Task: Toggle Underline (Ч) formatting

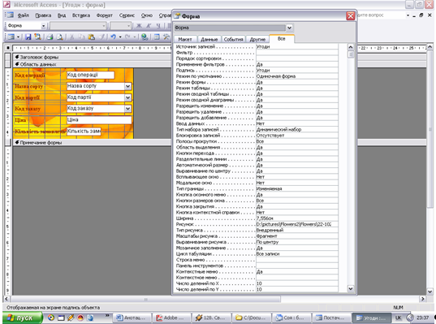Action: tap(158, 26)
